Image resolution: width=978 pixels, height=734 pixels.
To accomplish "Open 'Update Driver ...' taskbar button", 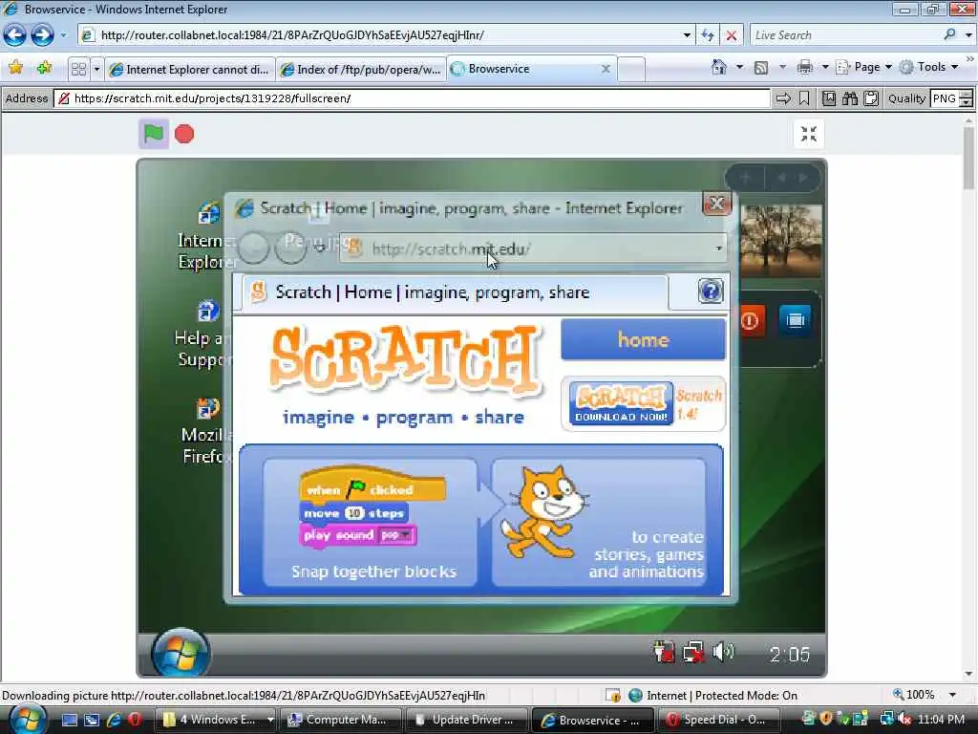I will [x=466, y=720].
